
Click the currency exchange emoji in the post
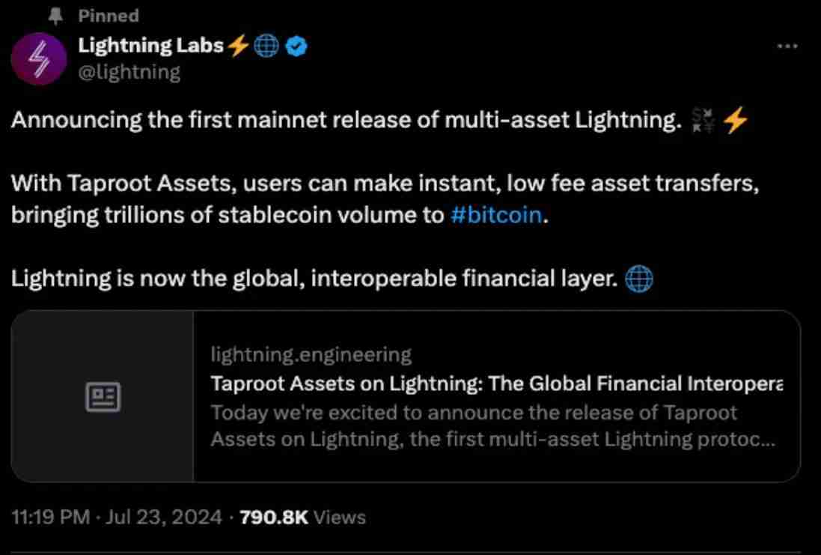704,120
